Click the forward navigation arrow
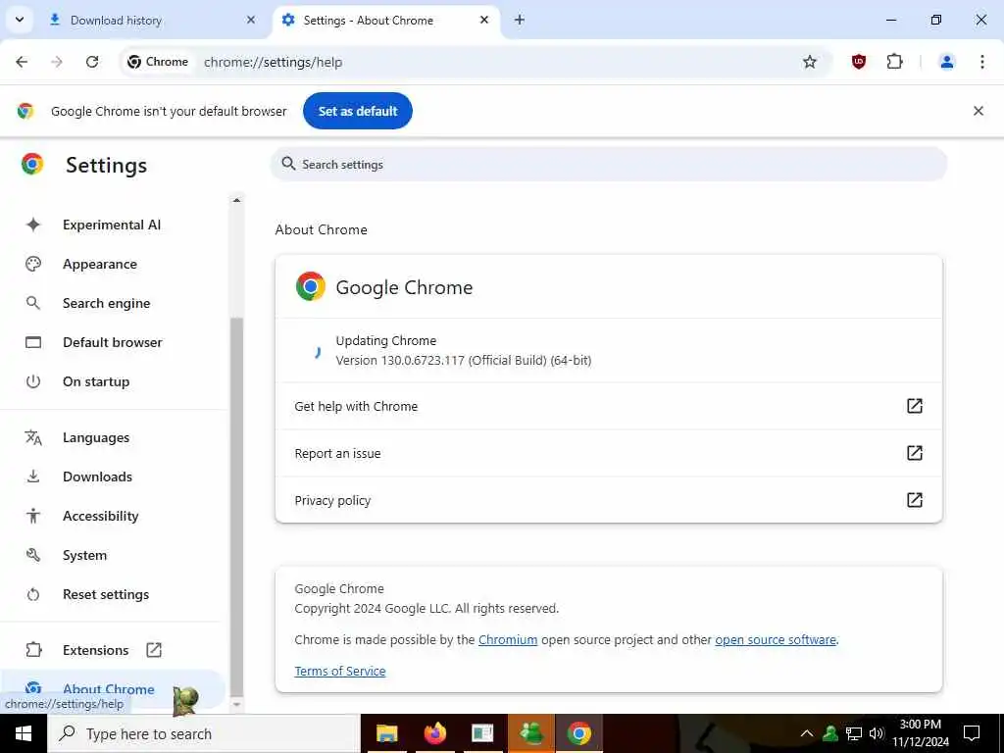The height and width of the screenshot is (753, 1004). coord(57,62)
